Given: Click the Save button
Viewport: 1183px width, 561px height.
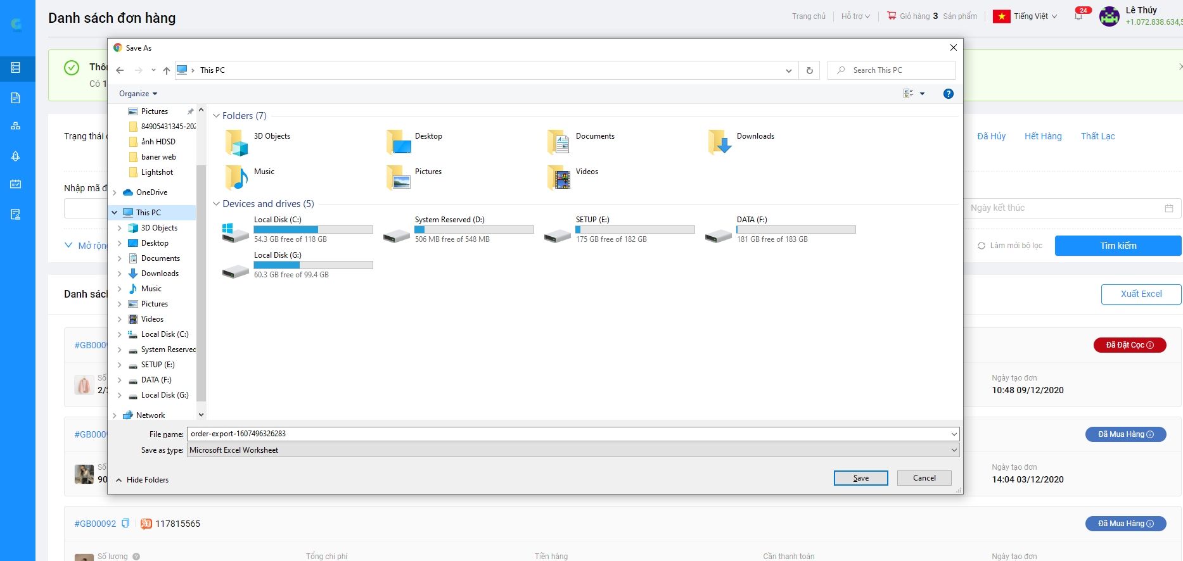Looking at the screenshot, I should coord(860,478).
